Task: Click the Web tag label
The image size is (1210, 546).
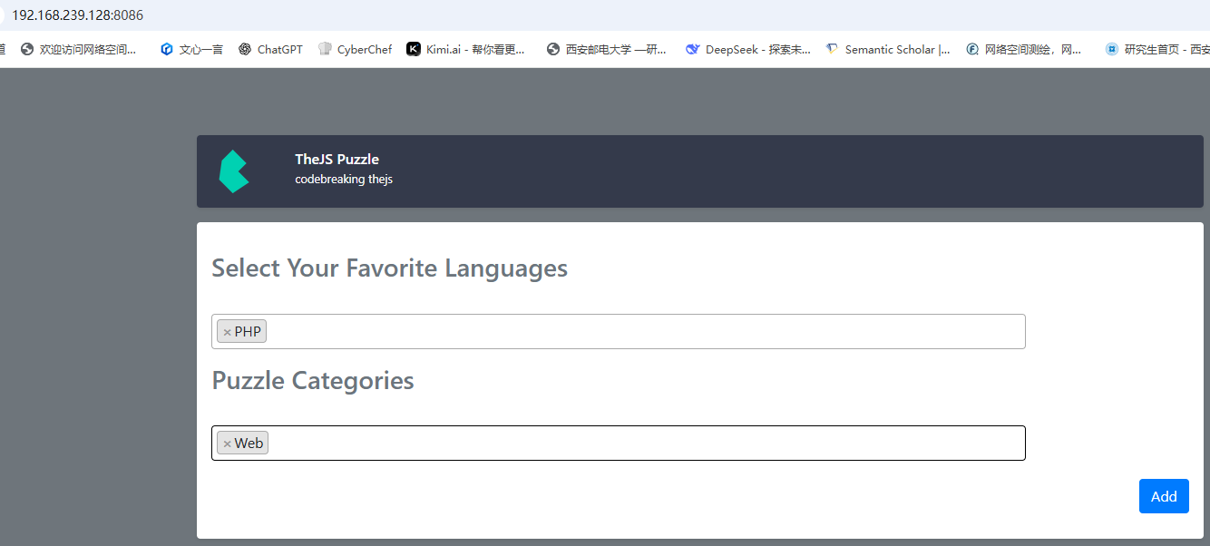Action: tap(249, 444)
